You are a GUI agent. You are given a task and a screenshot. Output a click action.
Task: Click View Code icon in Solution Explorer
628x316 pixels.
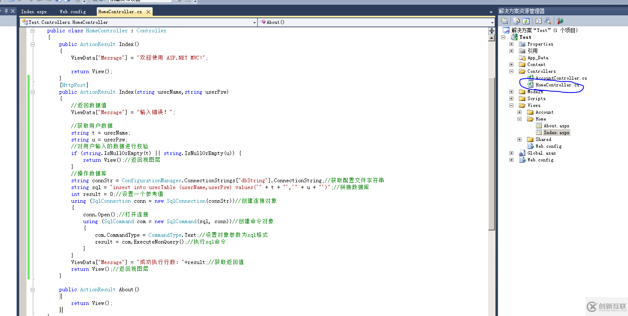click(538, 21)
